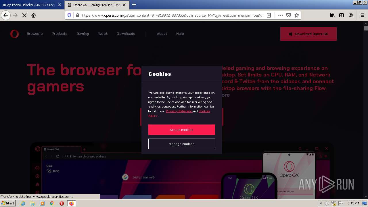This screenshot has height=207, width=368.
Task: Open Products navigation menu
Action: pyautogui.click(x=60, y=34)
